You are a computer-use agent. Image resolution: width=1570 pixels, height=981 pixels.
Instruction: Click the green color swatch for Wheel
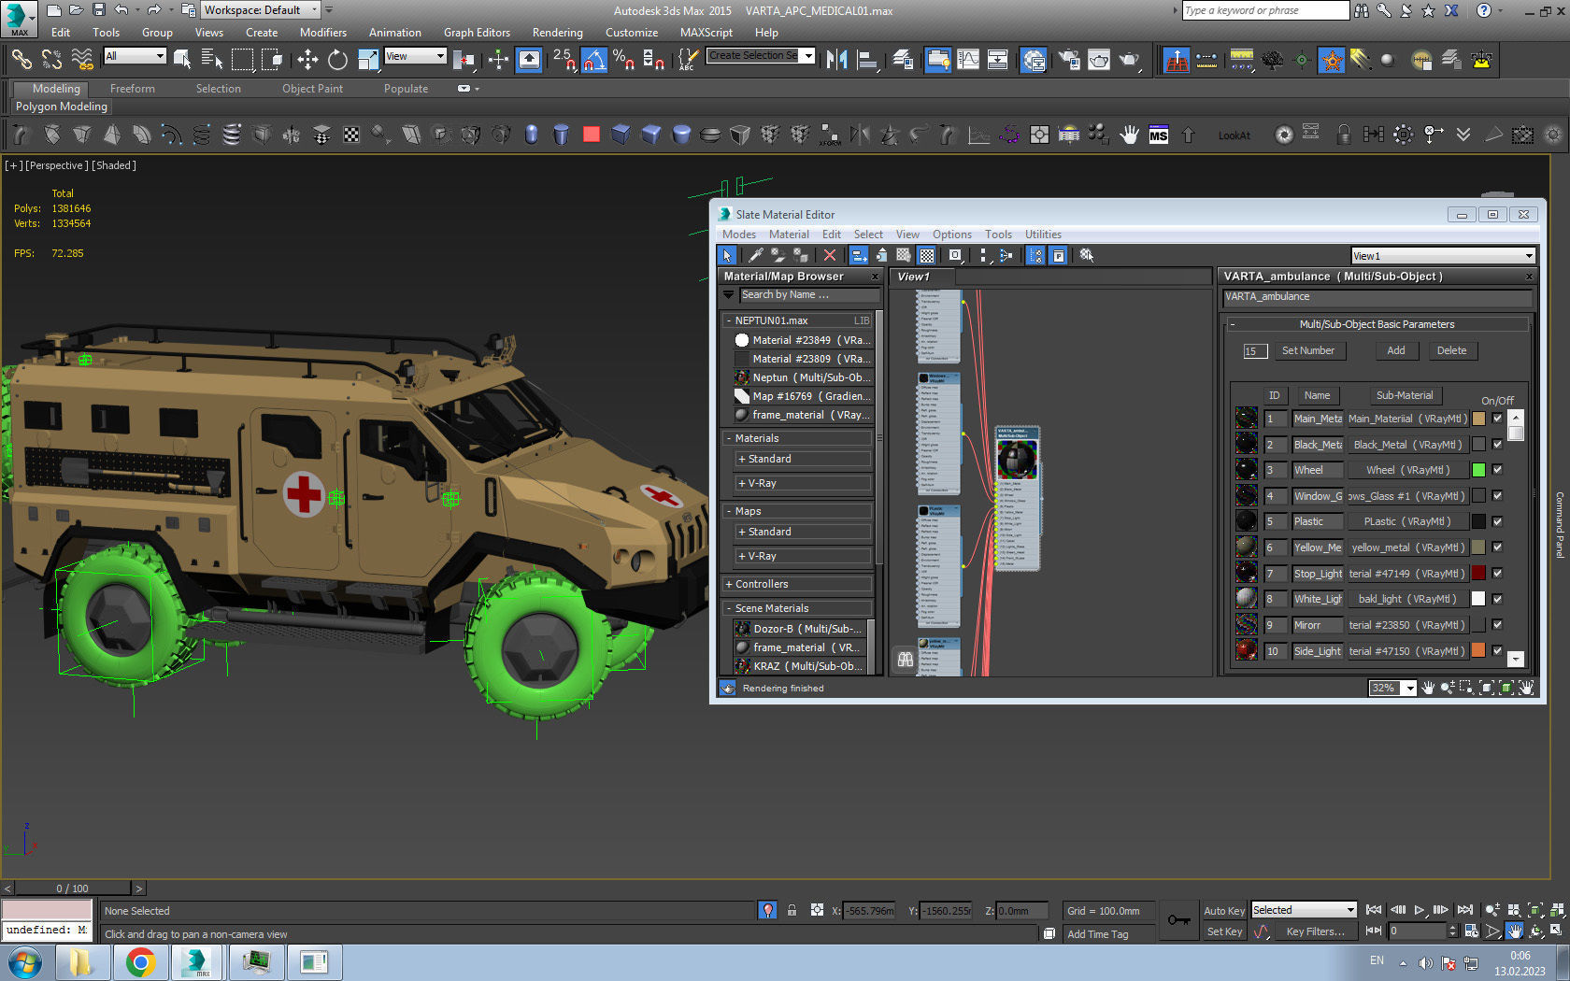(x=1478, y=470)
